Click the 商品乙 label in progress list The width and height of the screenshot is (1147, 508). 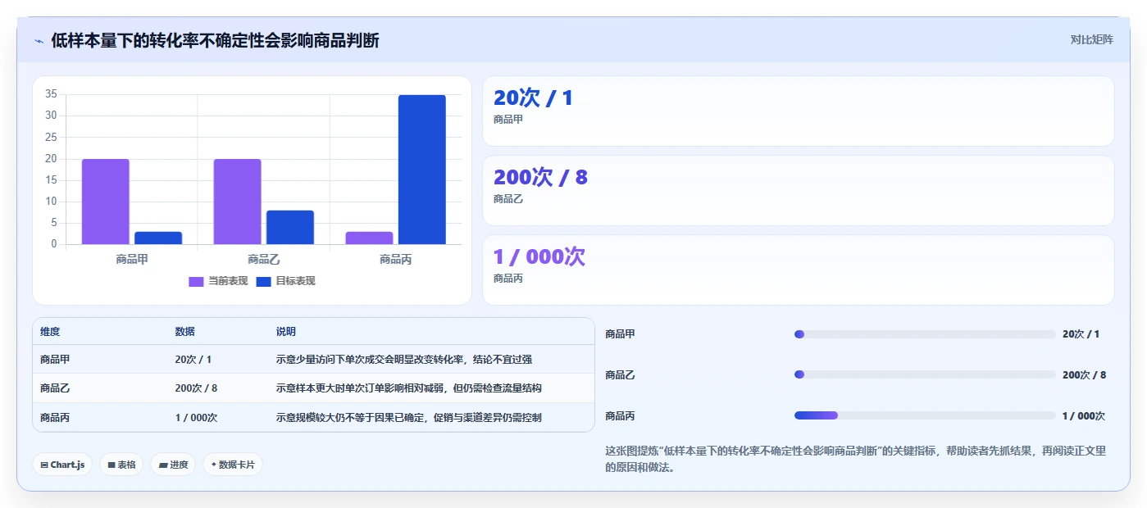click(620, 374)
